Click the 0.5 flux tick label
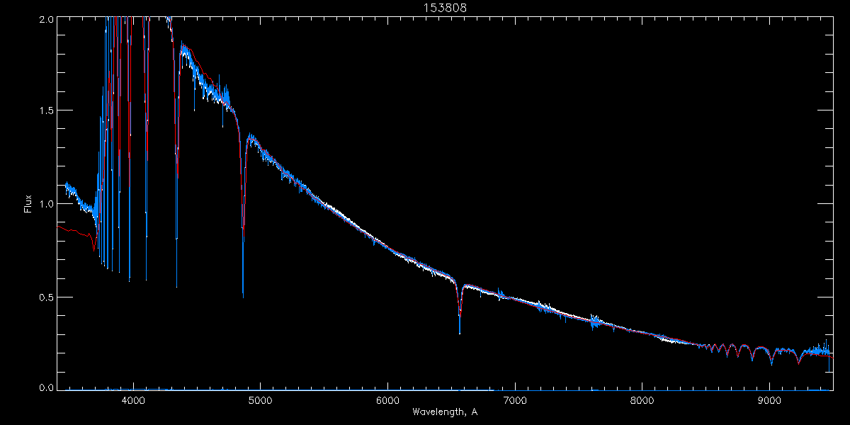The image size is (850, 425). point(46,297)
